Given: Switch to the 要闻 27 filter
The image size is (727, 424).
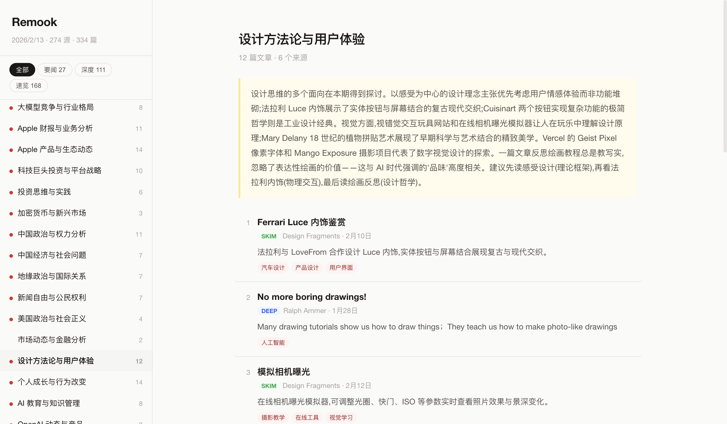Looking at the screenshot, I should [55, 70].
